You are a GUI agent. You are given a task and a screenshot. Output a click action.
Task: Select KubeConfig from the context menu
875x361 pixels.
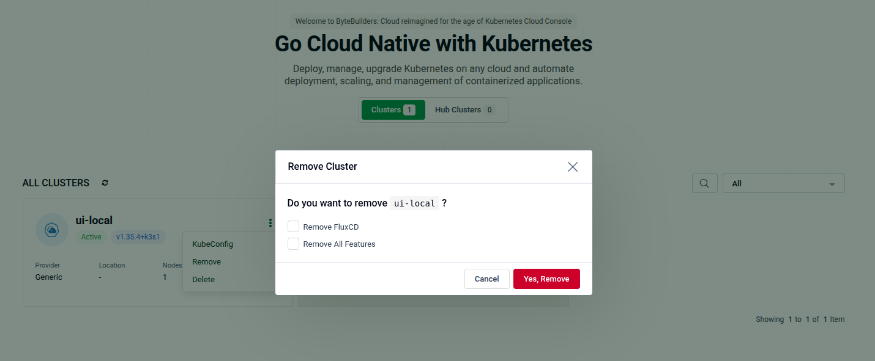click(212, 244)
